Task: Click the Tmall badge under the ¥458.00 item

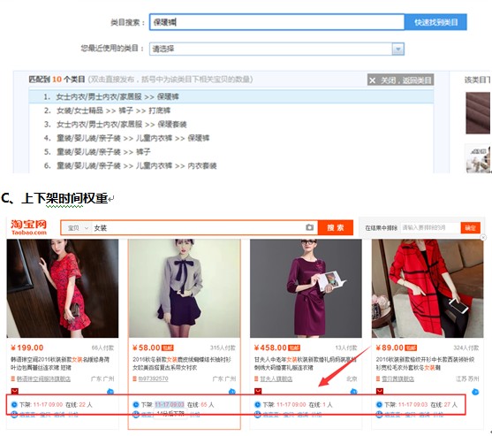Action: (x=258, y=391)
